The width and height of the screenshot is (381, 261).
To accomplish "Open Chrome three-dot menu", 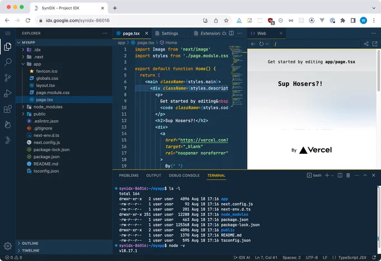I will [x=374, y=20].
